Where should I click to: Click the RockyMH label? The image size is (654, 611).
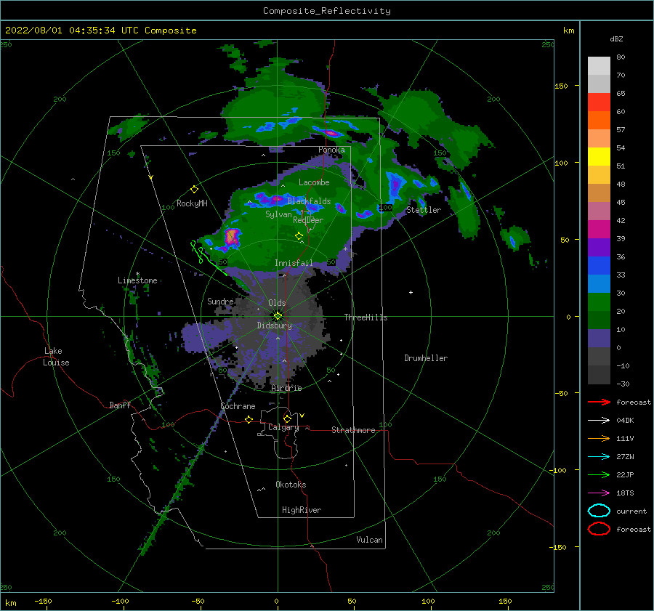pyautogui.click(x=192, y=203)
